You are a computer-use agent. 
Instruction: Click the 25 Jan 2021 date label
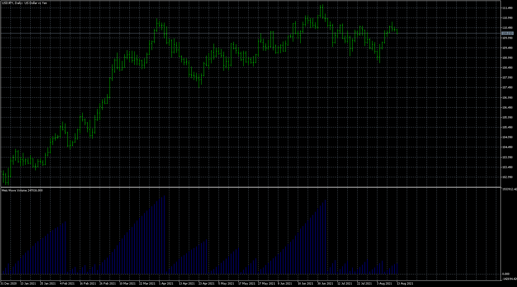tap(48, 284)
